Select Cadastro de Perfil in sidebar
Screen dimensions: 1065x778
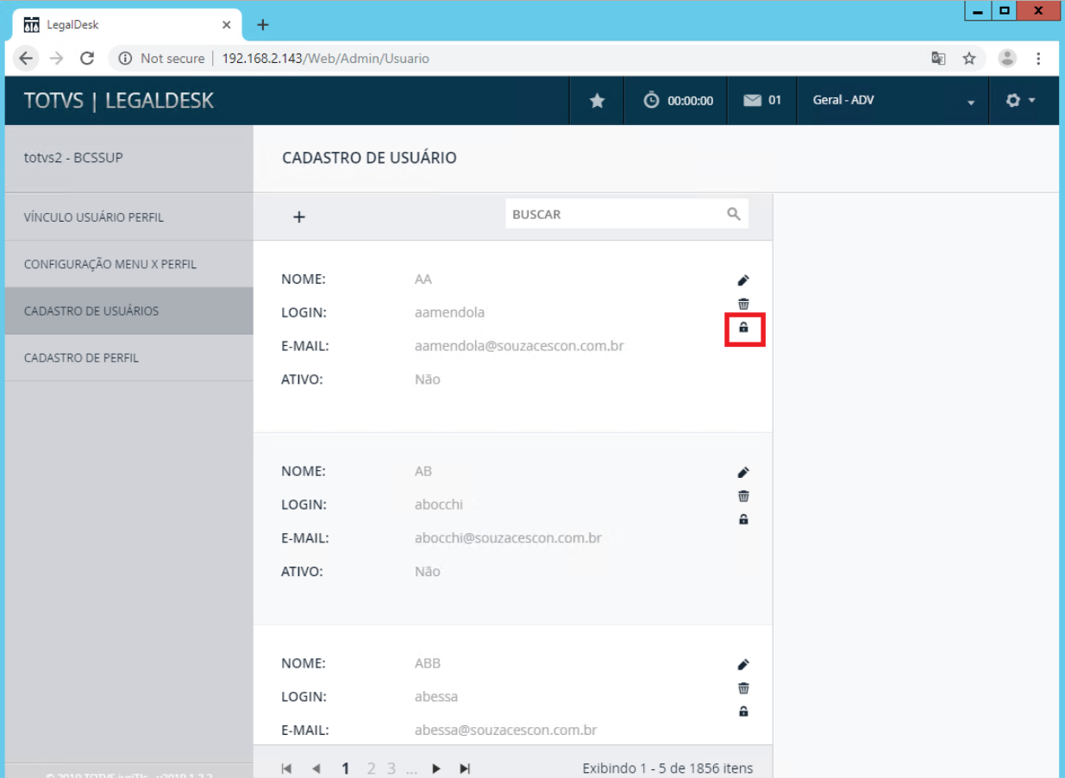coord(81,358)
